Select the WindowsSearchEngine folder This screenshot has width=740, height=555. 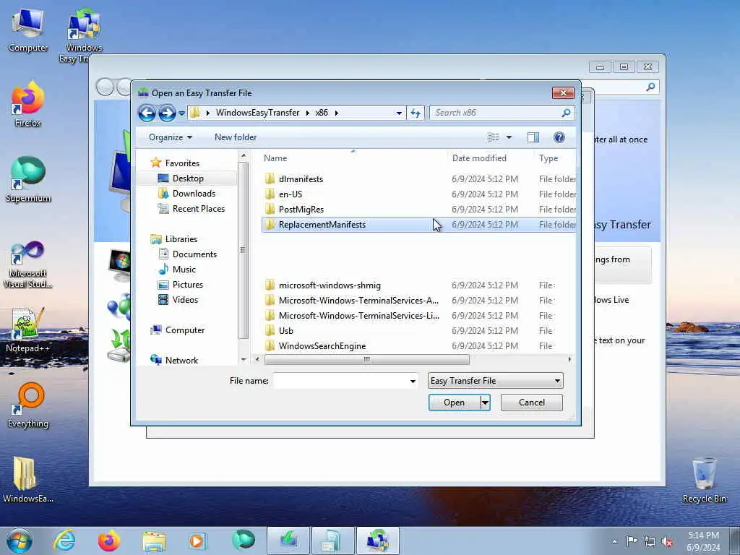point(322,346)
